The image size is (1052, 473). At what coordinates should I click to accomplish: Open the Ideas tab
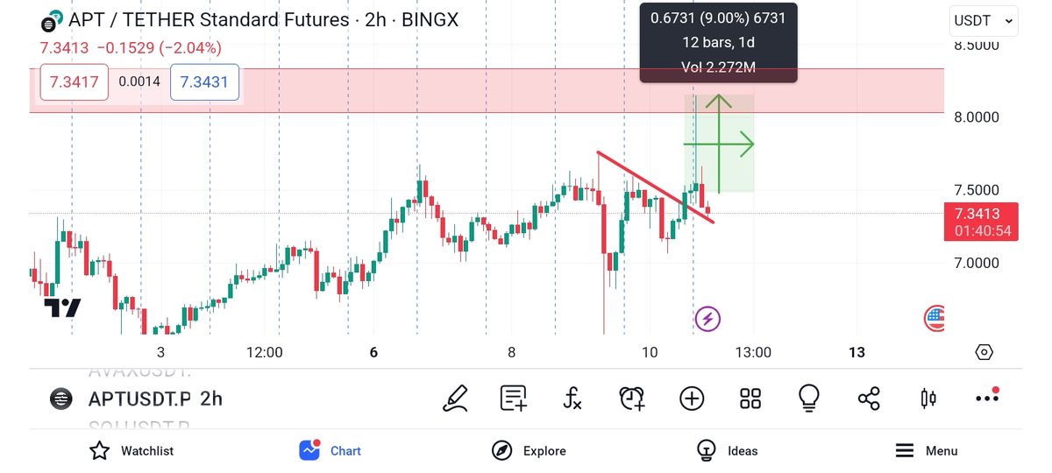point(727,451)
